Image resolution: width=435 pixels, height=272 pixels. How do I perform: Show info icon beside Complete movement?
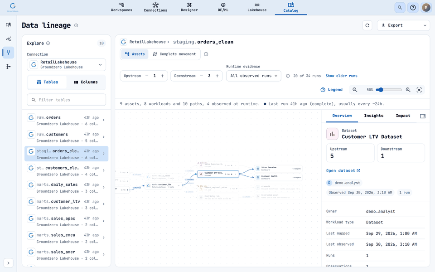tap(206, 54)
